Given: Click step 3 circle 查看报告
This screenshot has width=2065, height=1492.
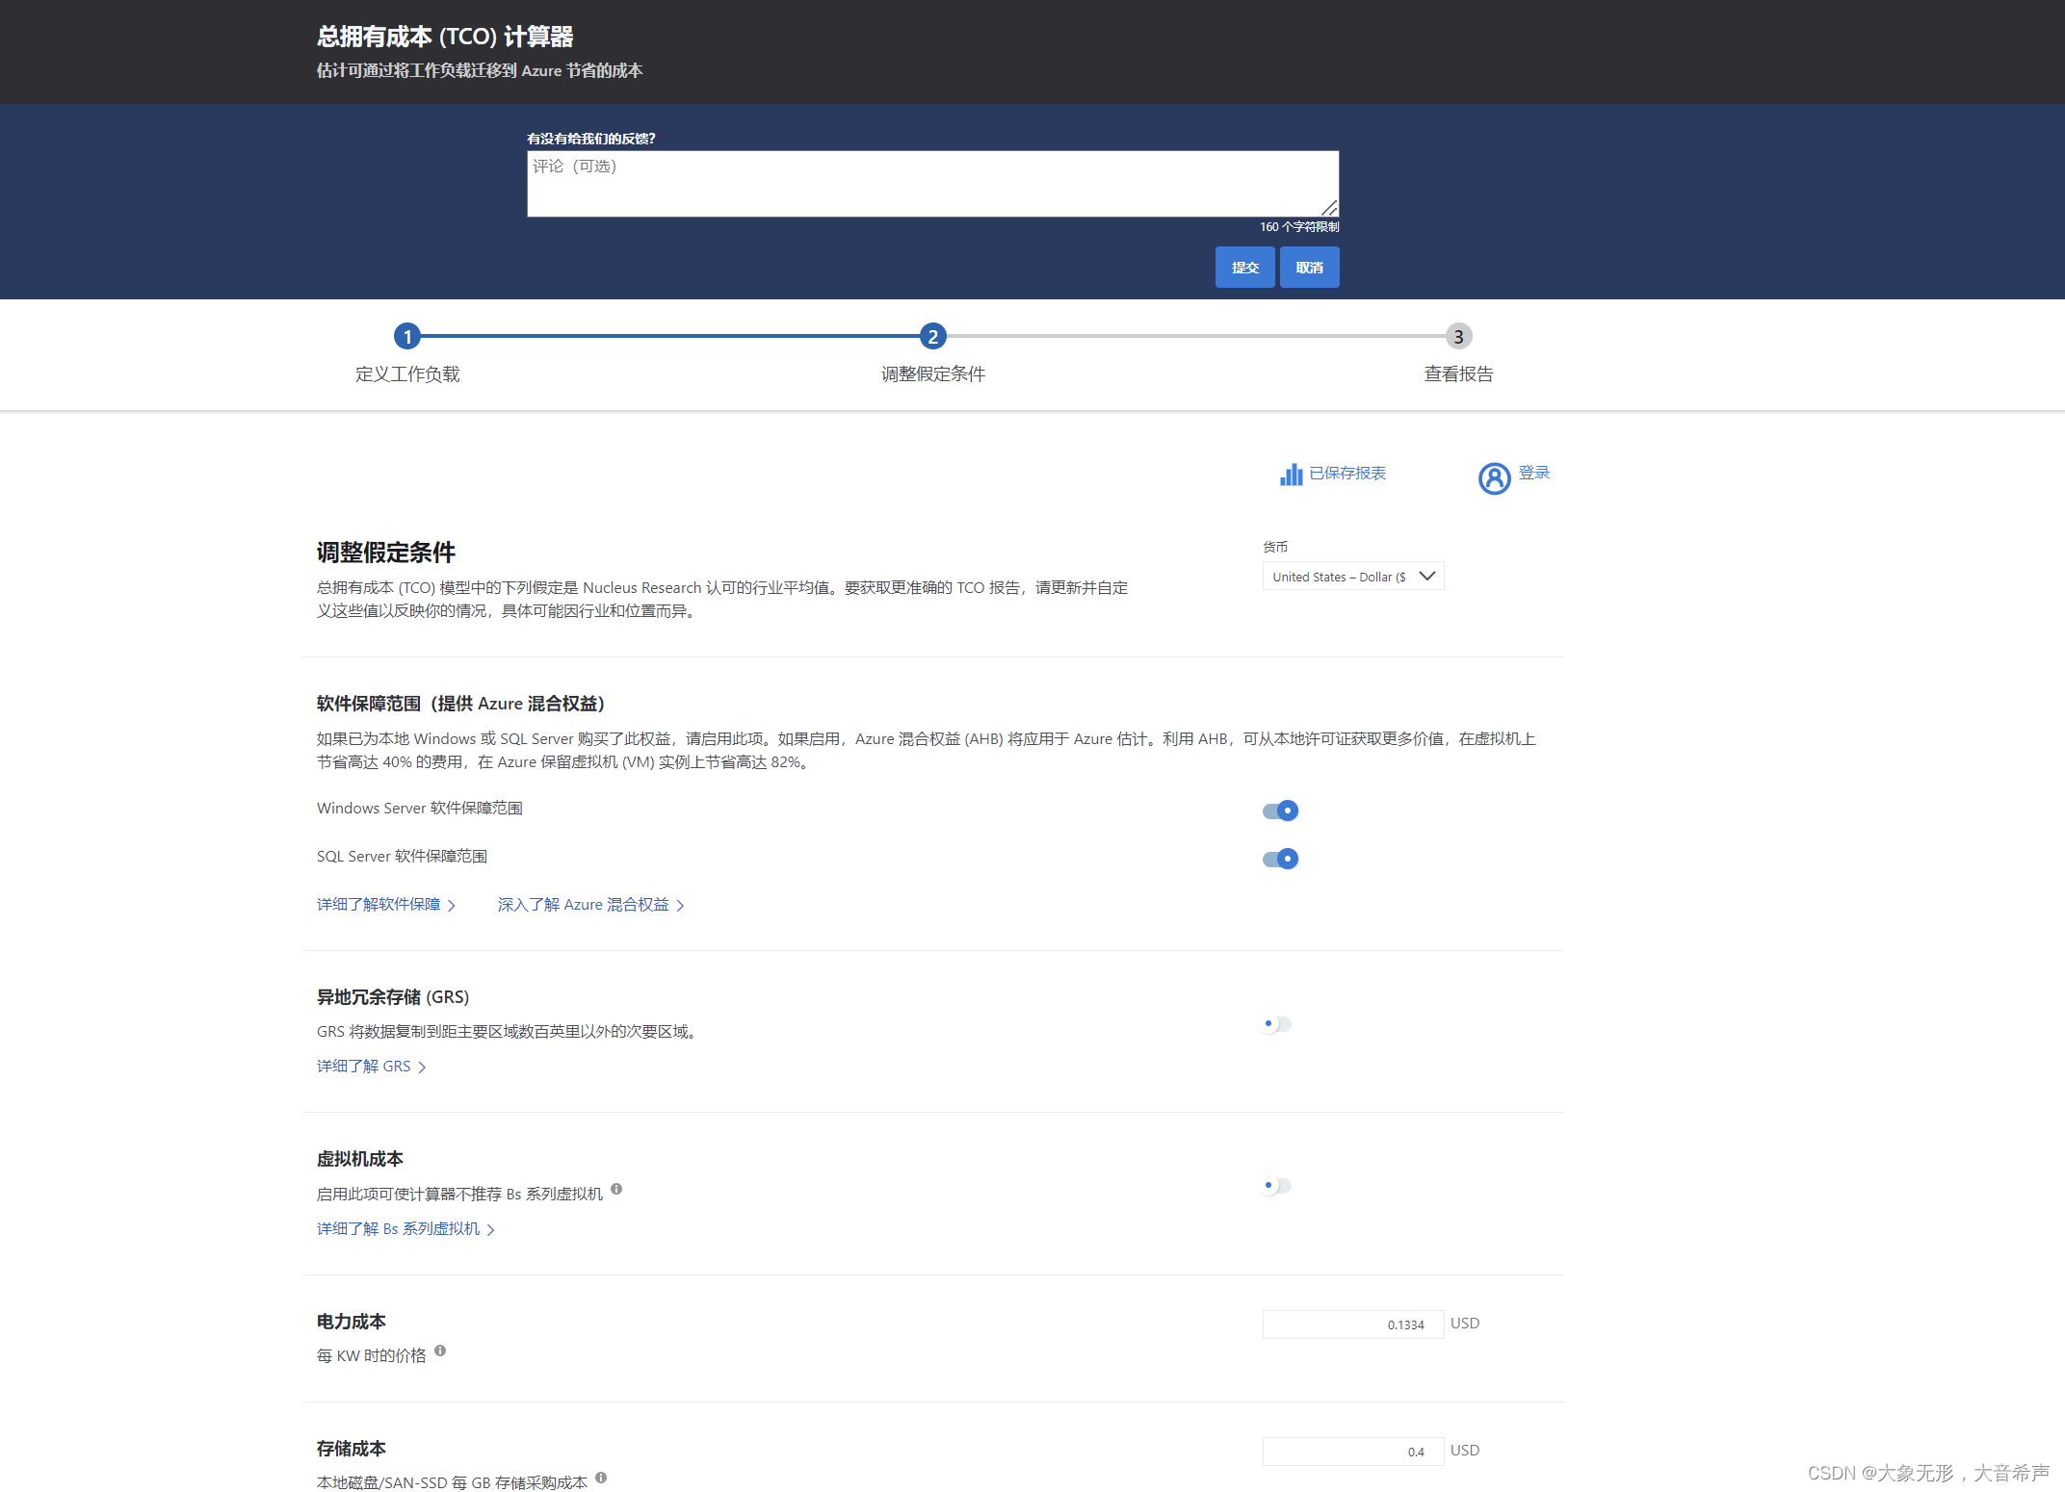Looking at the screenshot, I should [1458, 337].
